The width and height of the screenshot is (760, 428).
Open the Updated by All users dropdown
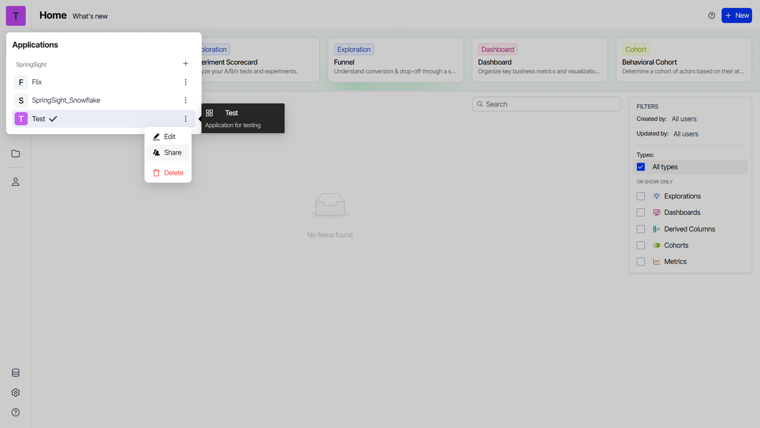click(686, 134)
